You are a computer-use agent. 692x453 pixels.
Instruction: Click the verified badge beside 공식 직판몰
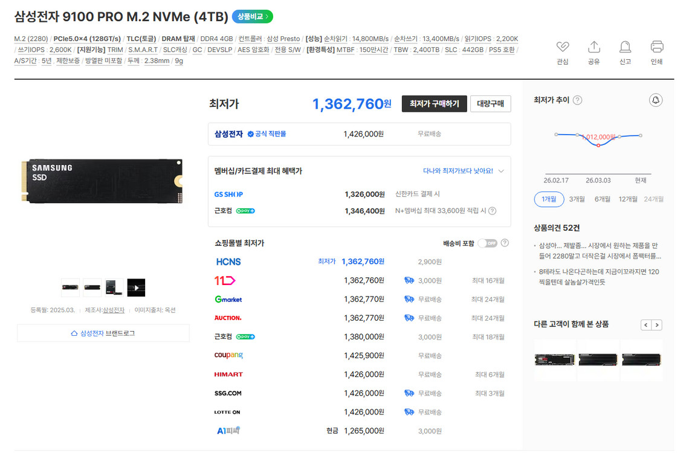click(250, 134)
